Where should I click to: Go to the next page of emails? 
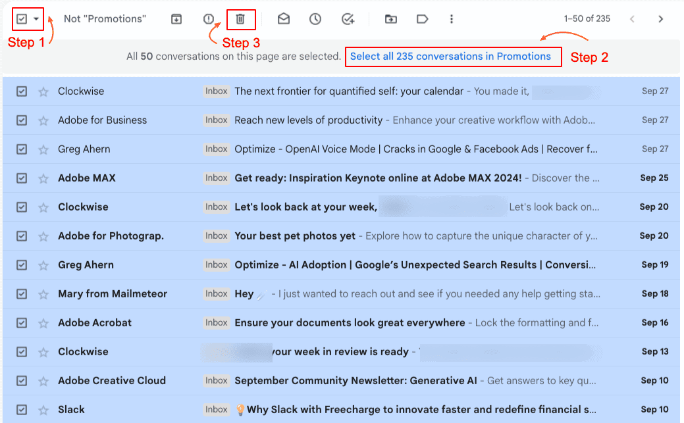(x=660, y=19)
